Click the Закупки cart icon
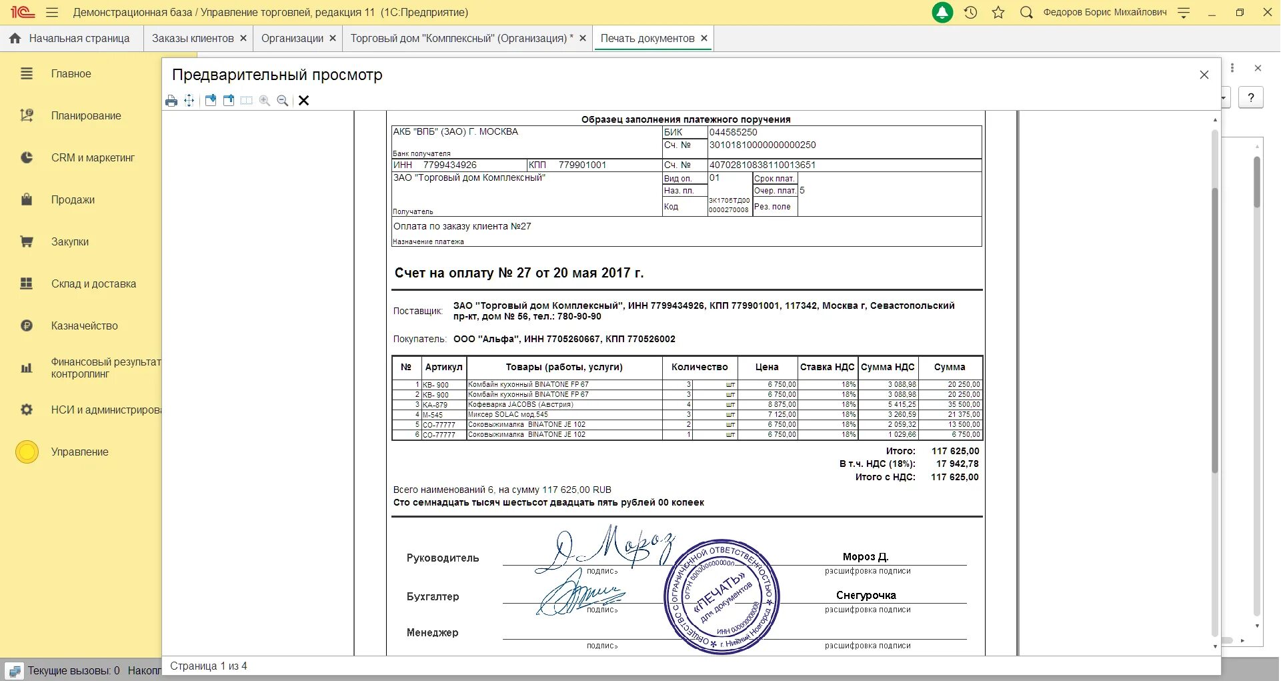Viewport: 1281px width, 681px height. [x=27, y=242]
